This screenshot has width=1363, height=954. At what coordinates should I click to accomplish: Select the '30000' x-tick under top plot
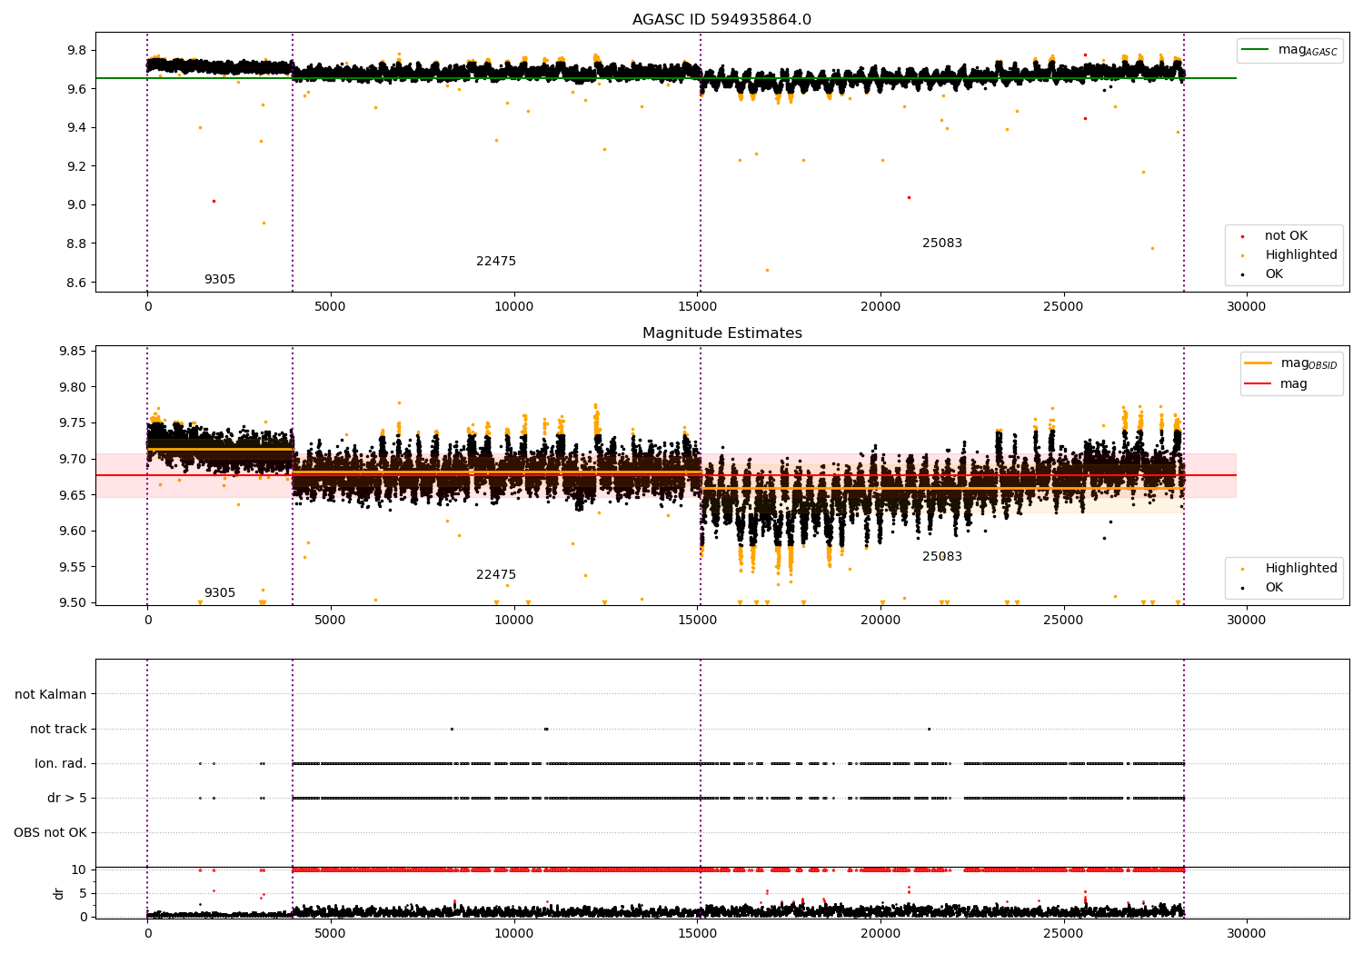coord(1247,307)
